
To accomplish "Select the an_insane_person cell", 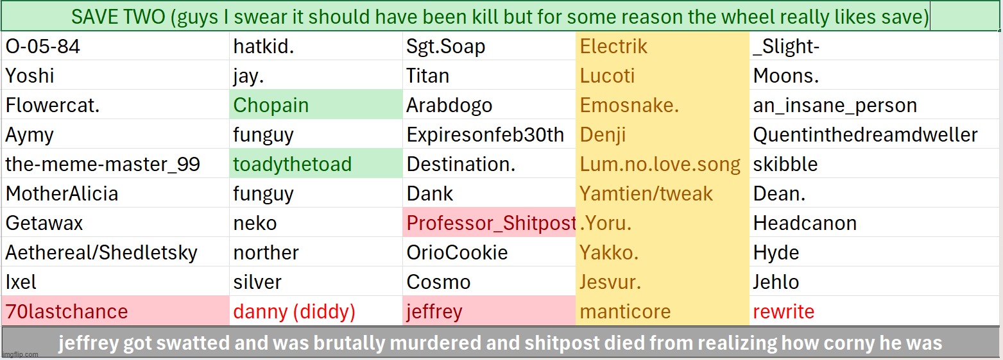I will click(873, 105).
